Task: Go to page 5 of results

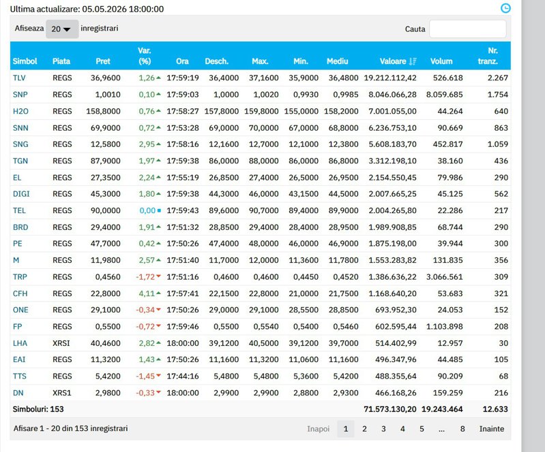Action: click(x=422, y=429)
